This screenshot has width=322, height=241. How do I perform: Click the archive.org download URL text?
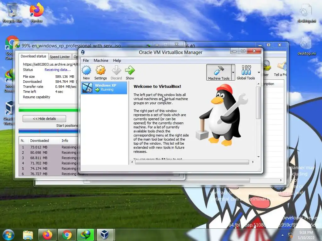click(51, 64)
